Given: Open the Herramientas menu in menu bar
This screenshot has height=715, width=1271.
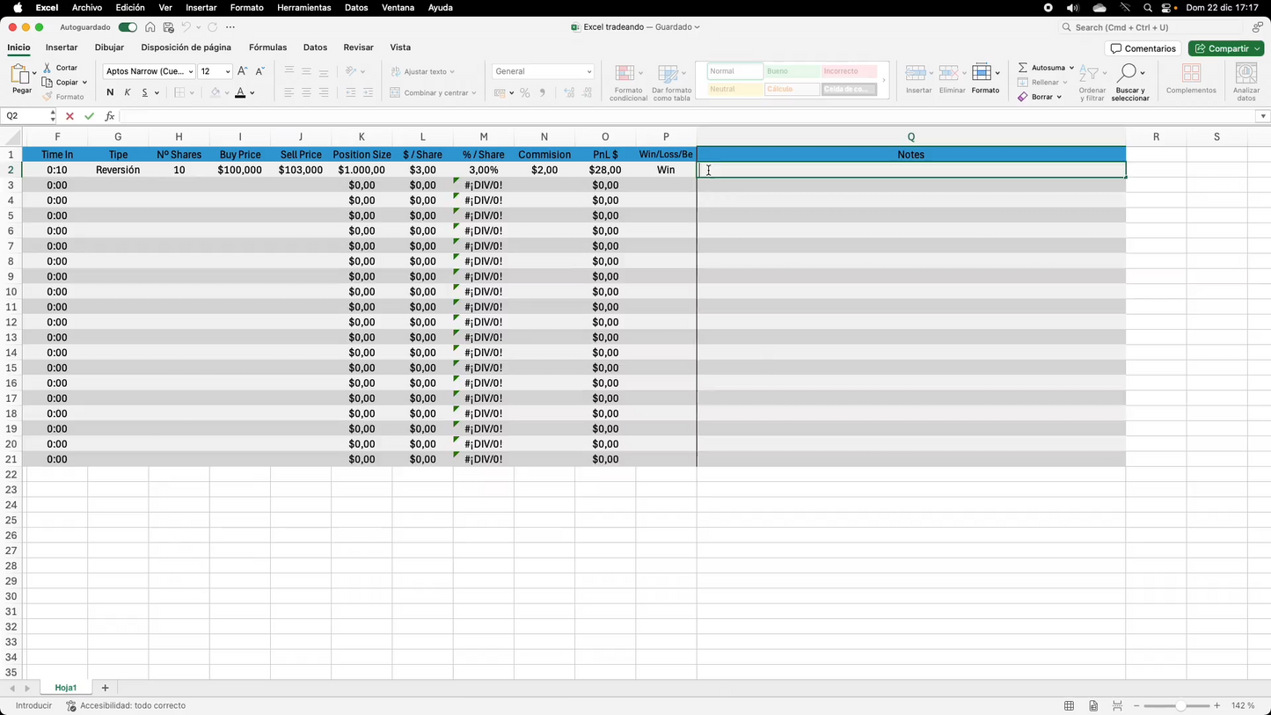Looking at the screenshot, I should 303,8.
